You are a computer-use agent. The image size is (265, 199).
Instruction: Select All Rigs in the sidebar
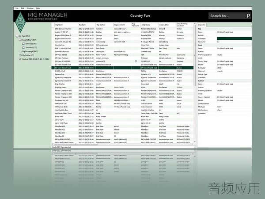click(x=24, y=36)
